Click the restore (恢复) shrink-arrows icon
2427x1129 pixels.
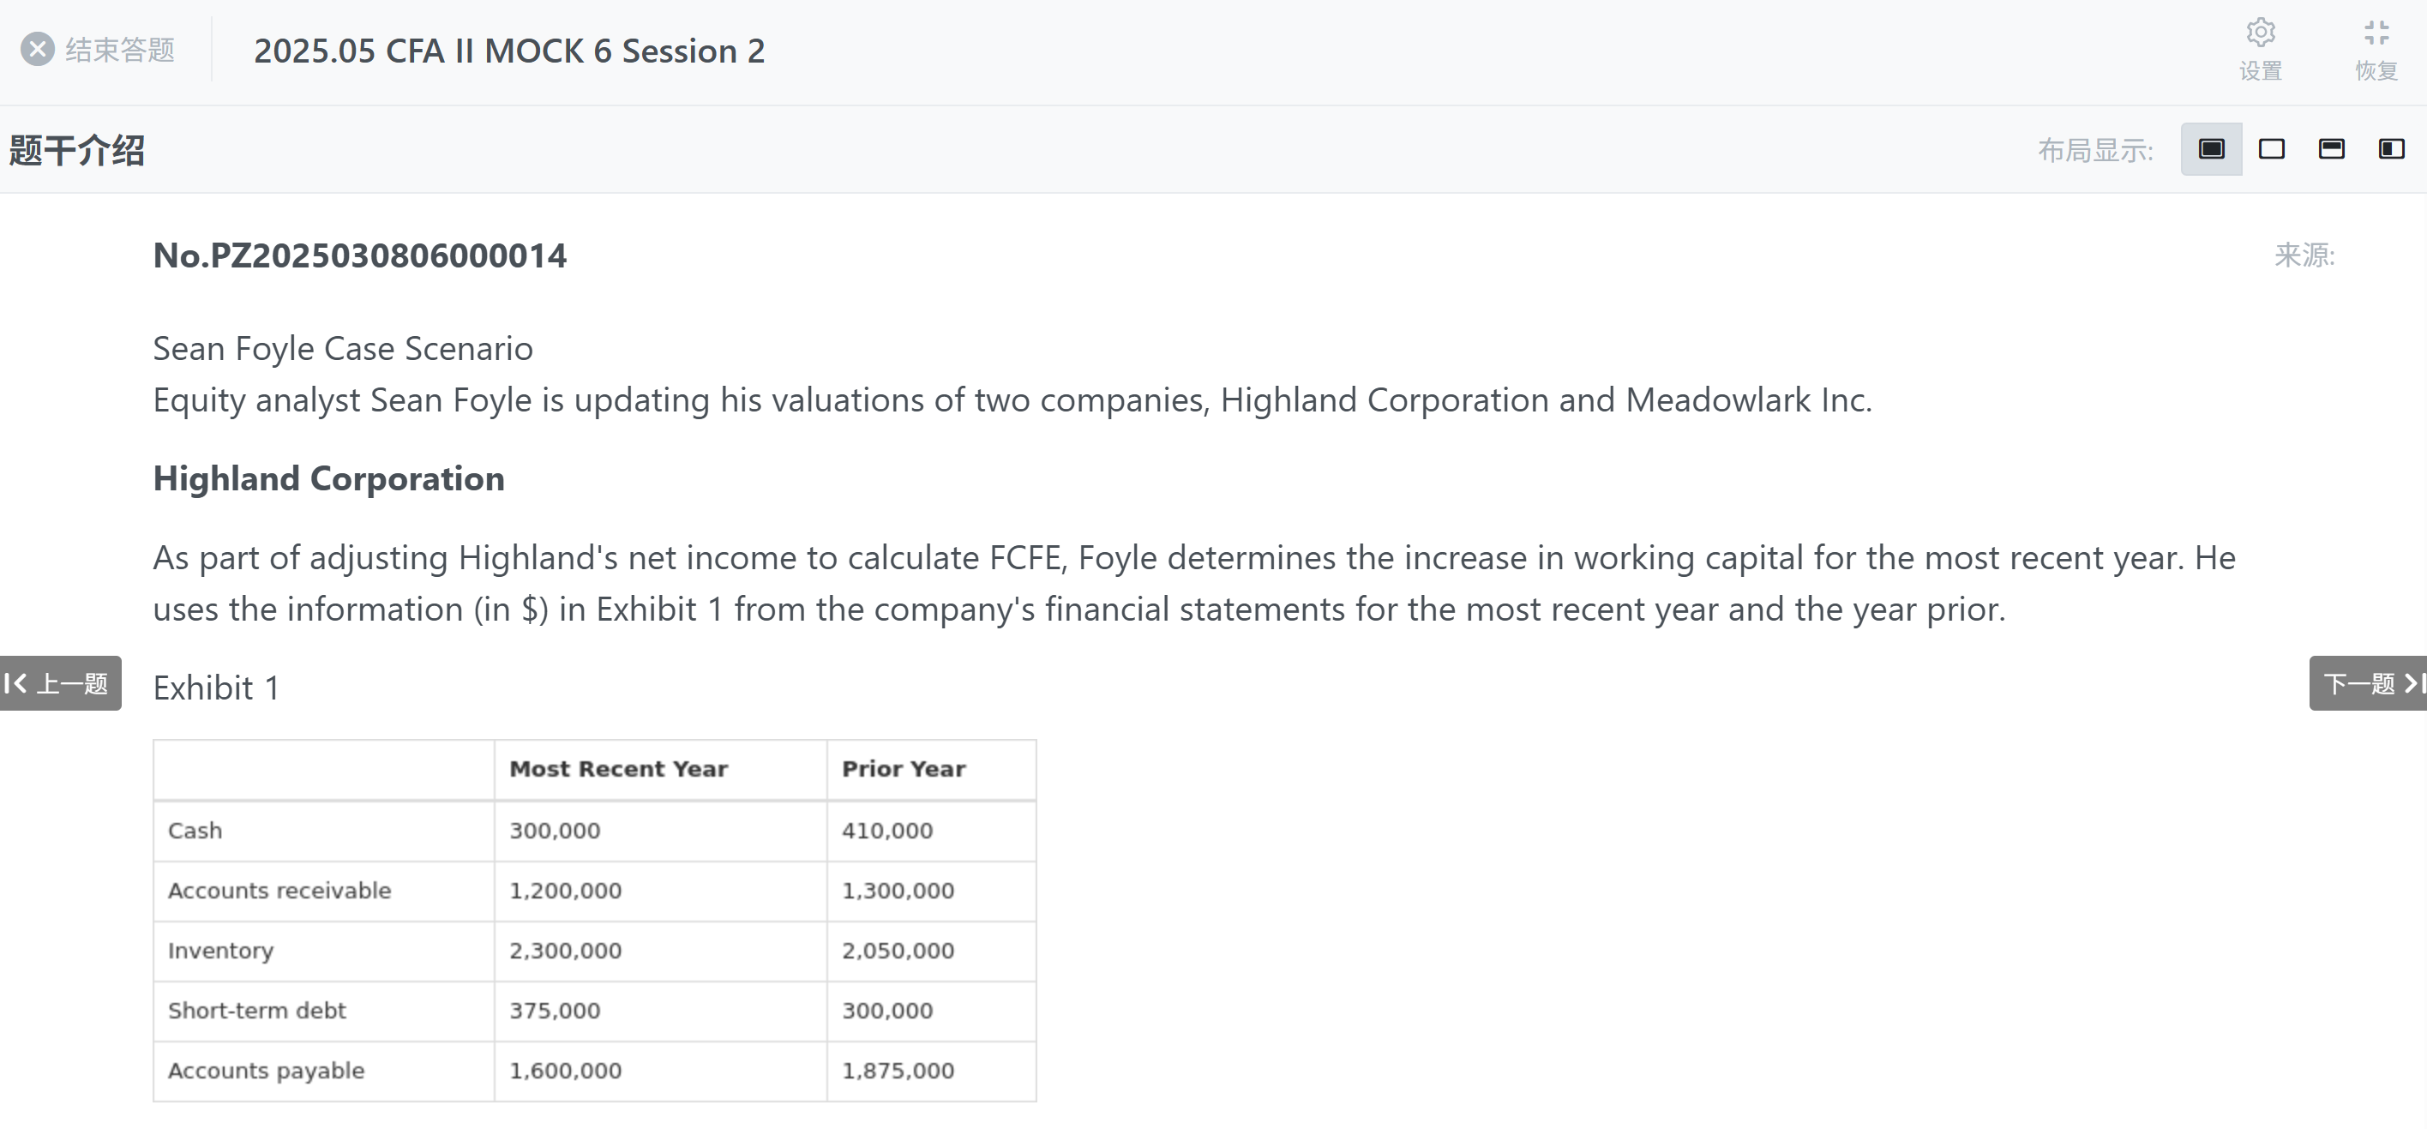pos(2376,34)
